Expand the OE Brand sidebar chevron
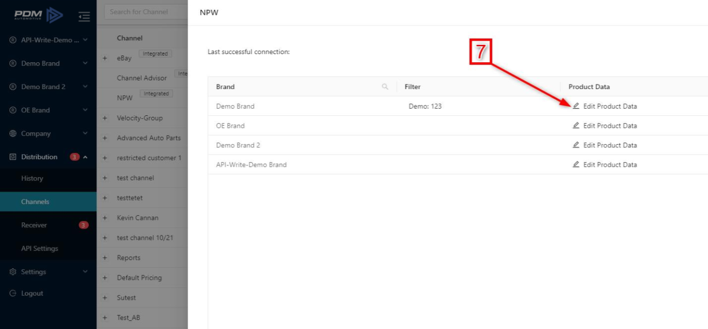708x329 pixels. pos(85,110)
